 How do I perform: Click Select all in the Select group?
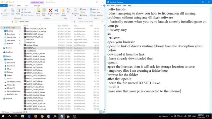click(94, 9)
